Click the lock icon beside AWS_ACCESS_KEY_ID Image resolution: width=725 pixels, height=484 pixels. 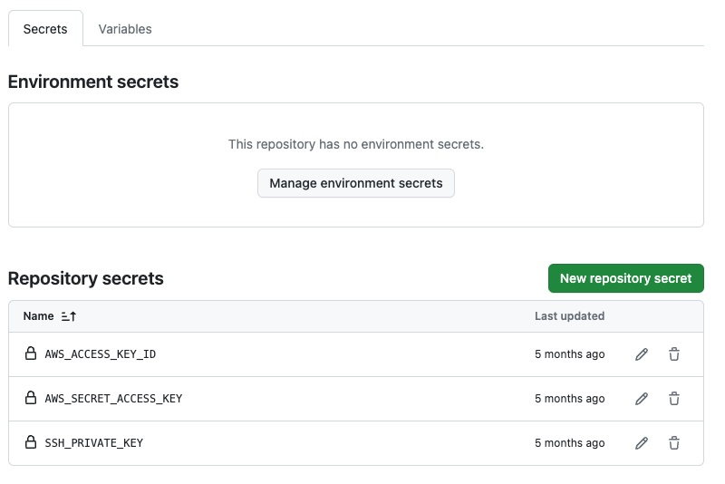tap(31, 353)
